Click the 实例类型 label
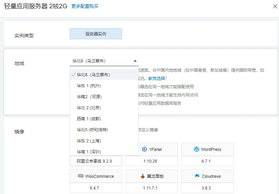This screenshot has width=279, height=194. [x=24, y=35]
